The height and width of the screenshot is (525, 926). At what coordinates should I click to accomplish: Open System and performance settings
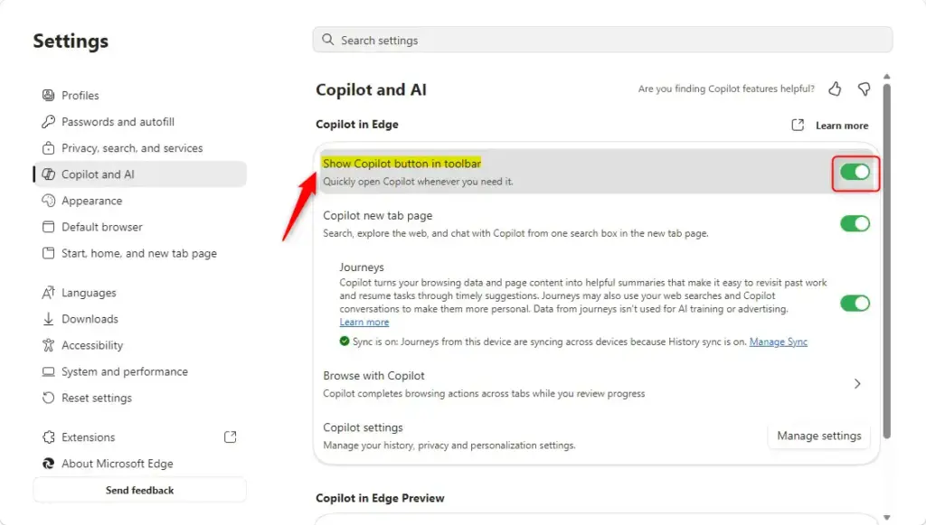(140, 371)
